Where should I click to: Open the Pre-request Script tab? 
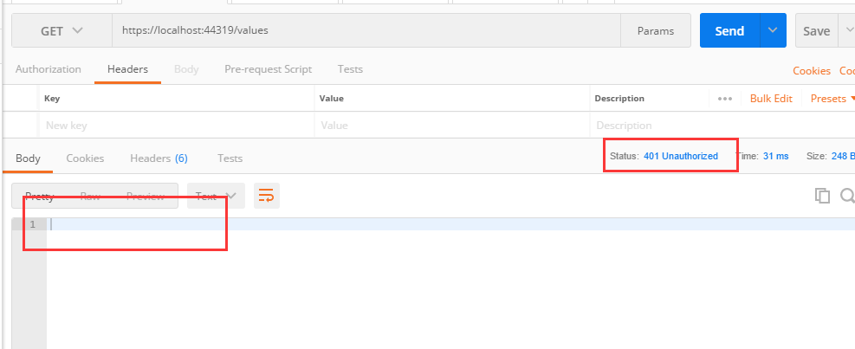(268, 69)
